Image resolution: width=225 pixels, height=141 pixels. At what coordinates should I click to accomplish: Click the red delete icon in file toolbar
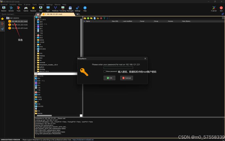pyautogui.click(x=101, y=18)
